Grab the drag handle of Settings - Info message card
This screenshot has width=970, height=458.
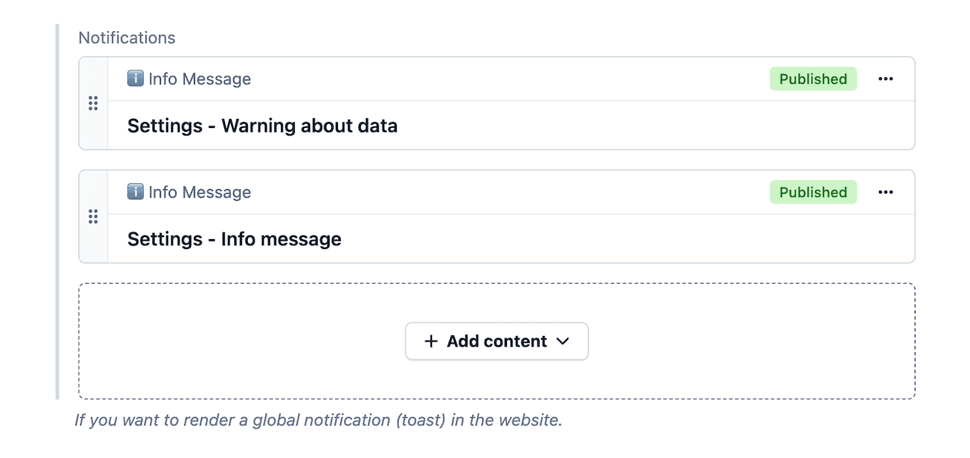[x=93, y=217]
